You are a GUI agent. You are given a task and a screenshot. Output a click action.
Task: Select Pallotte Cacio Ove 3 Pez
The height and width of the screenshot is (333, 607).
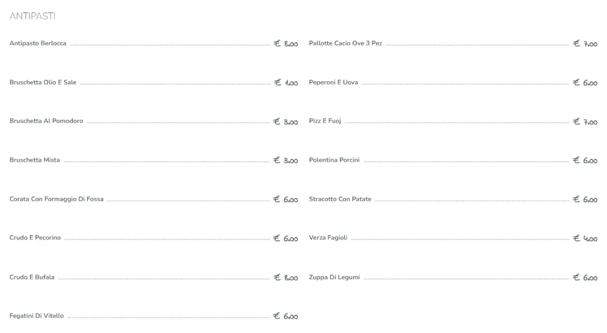[346, 43]
